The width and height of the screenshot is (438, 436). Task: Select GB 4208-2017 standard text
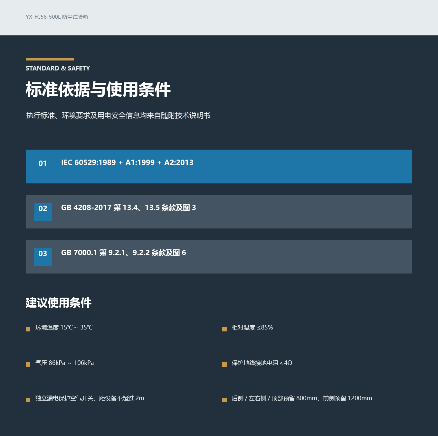click(129, 208)
